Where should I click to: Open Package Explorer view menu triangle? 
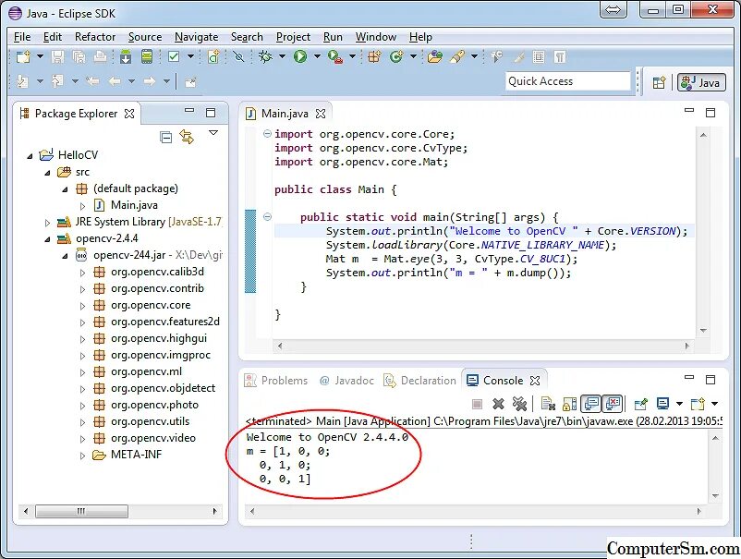tap(213, 133)
